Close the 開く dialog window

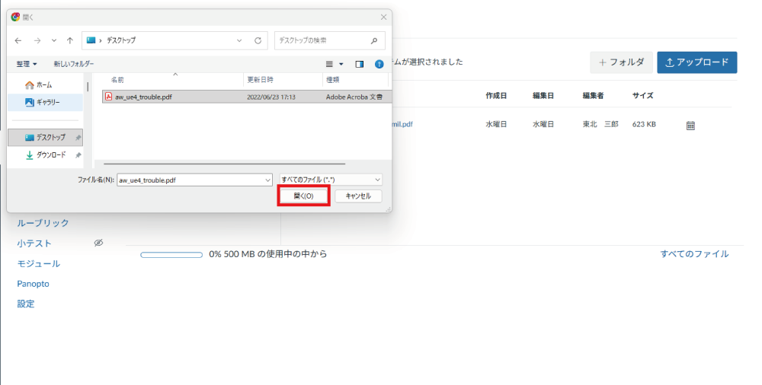[x=383, y=17]
